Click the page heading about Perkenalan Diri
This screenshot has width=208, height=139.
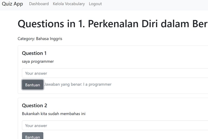click(112, 24)
